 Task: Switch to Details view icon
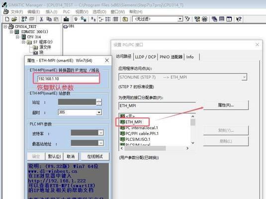click(115, 19)
